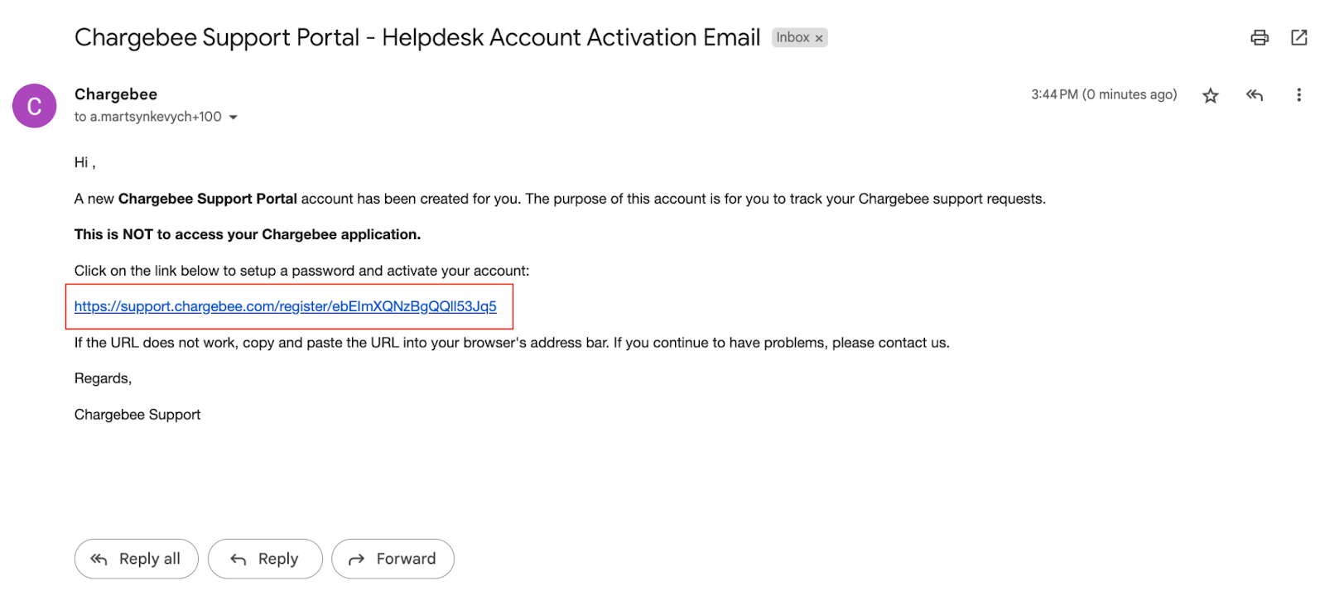Click the recipient text to a.martsynkevych+100
Viewport: 1325px width, 610px height.
148,117
